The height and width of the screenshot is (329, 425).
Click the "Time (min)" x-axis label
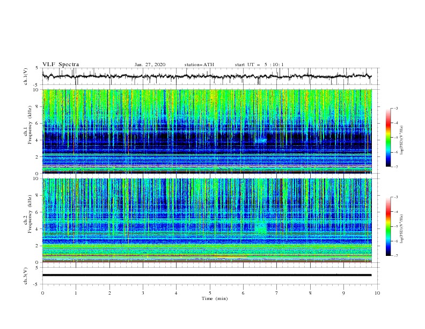click(x=215, y=298)
